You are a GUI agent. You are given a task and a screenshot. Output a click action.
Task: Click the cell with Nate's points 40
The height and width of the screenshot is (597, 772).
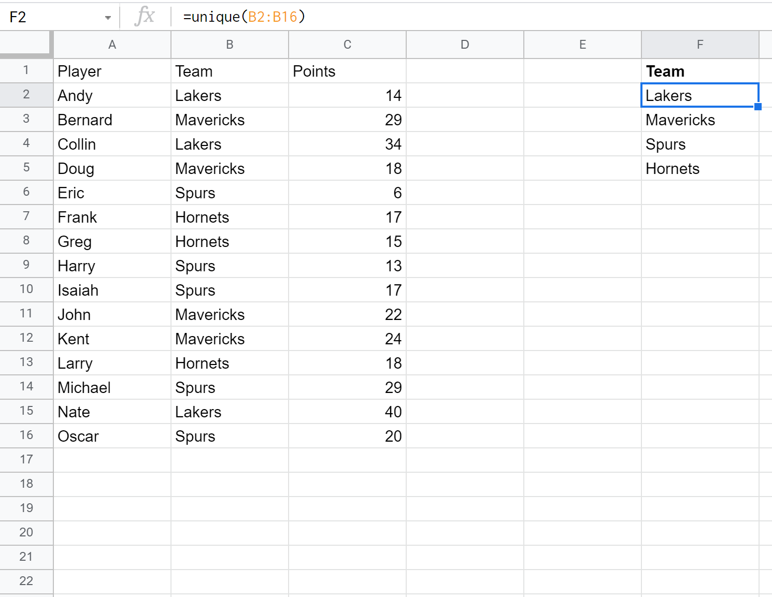coord(347,412)
